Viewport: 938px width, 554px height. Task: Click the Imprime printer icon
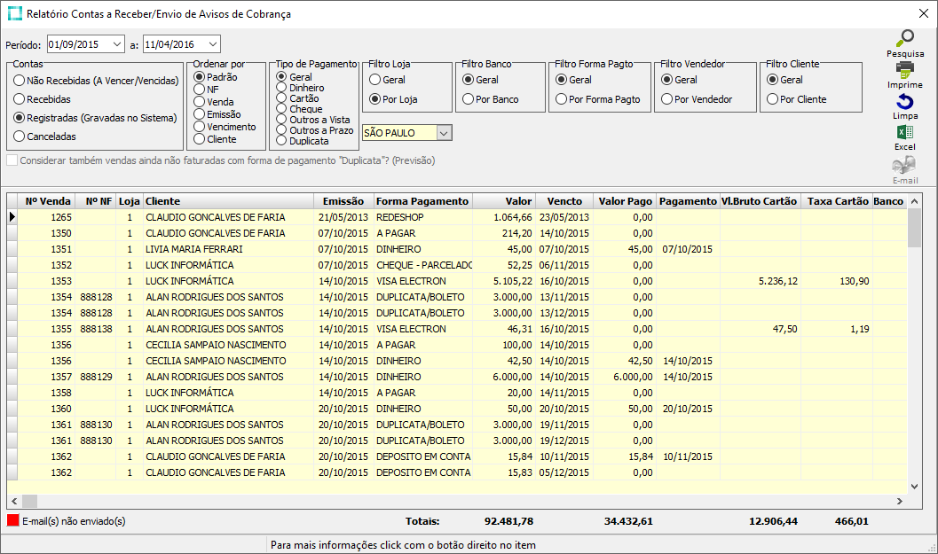tap(904, 71)
